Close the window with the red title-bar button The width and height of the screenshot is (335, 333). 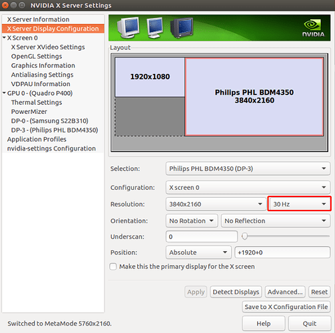(5, 5)
